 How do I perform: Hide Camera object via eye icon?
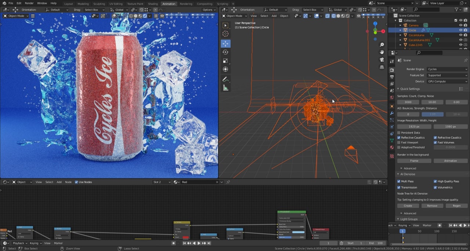(x=461, y=25)
